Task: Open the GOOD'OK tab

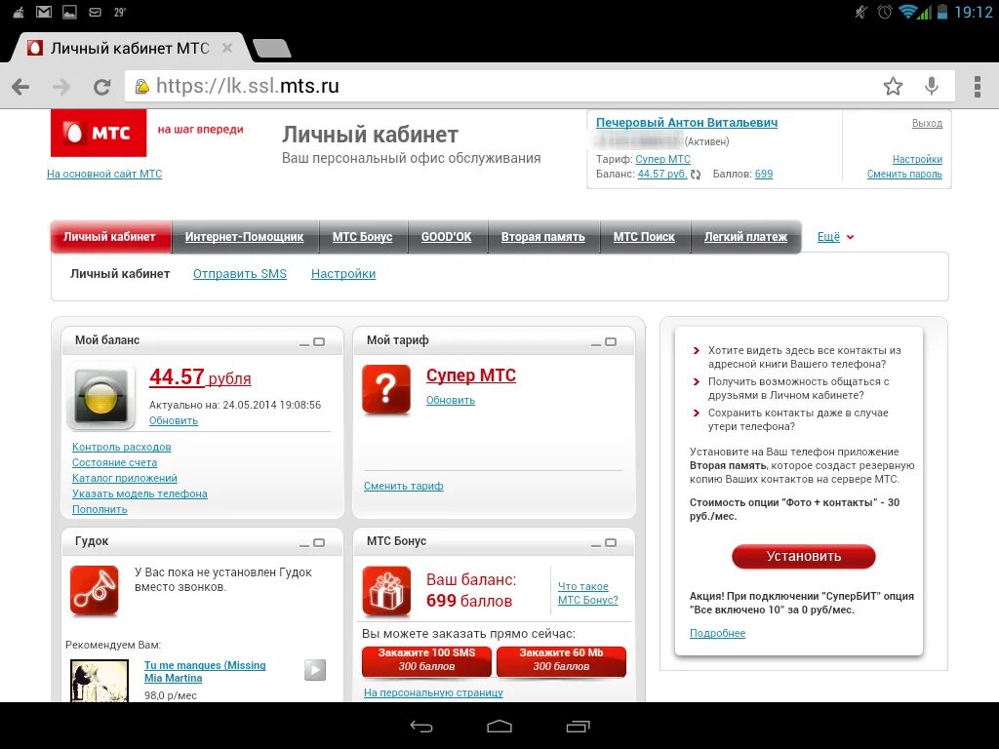Action: pos(447,237)
